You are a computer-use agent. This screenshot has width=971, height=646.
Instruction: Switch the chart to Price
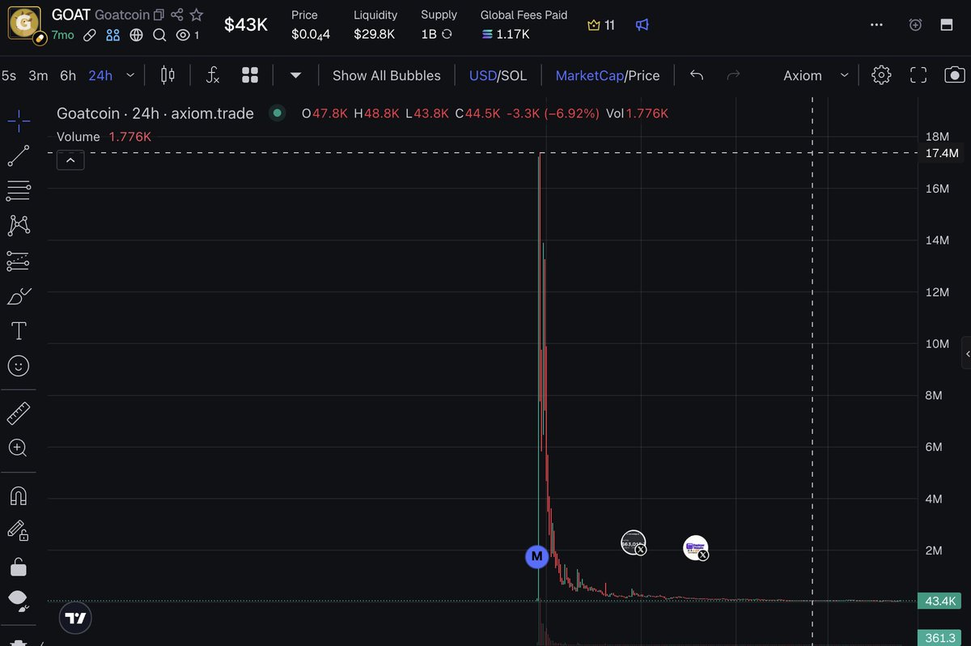pyautogui.click(x=644, y=75)
